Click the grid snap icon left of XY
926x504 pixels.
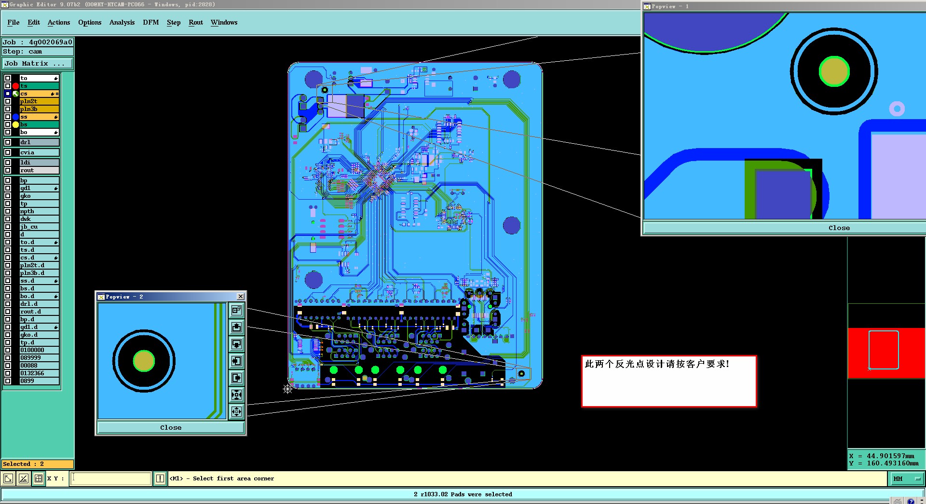point(38,478)
